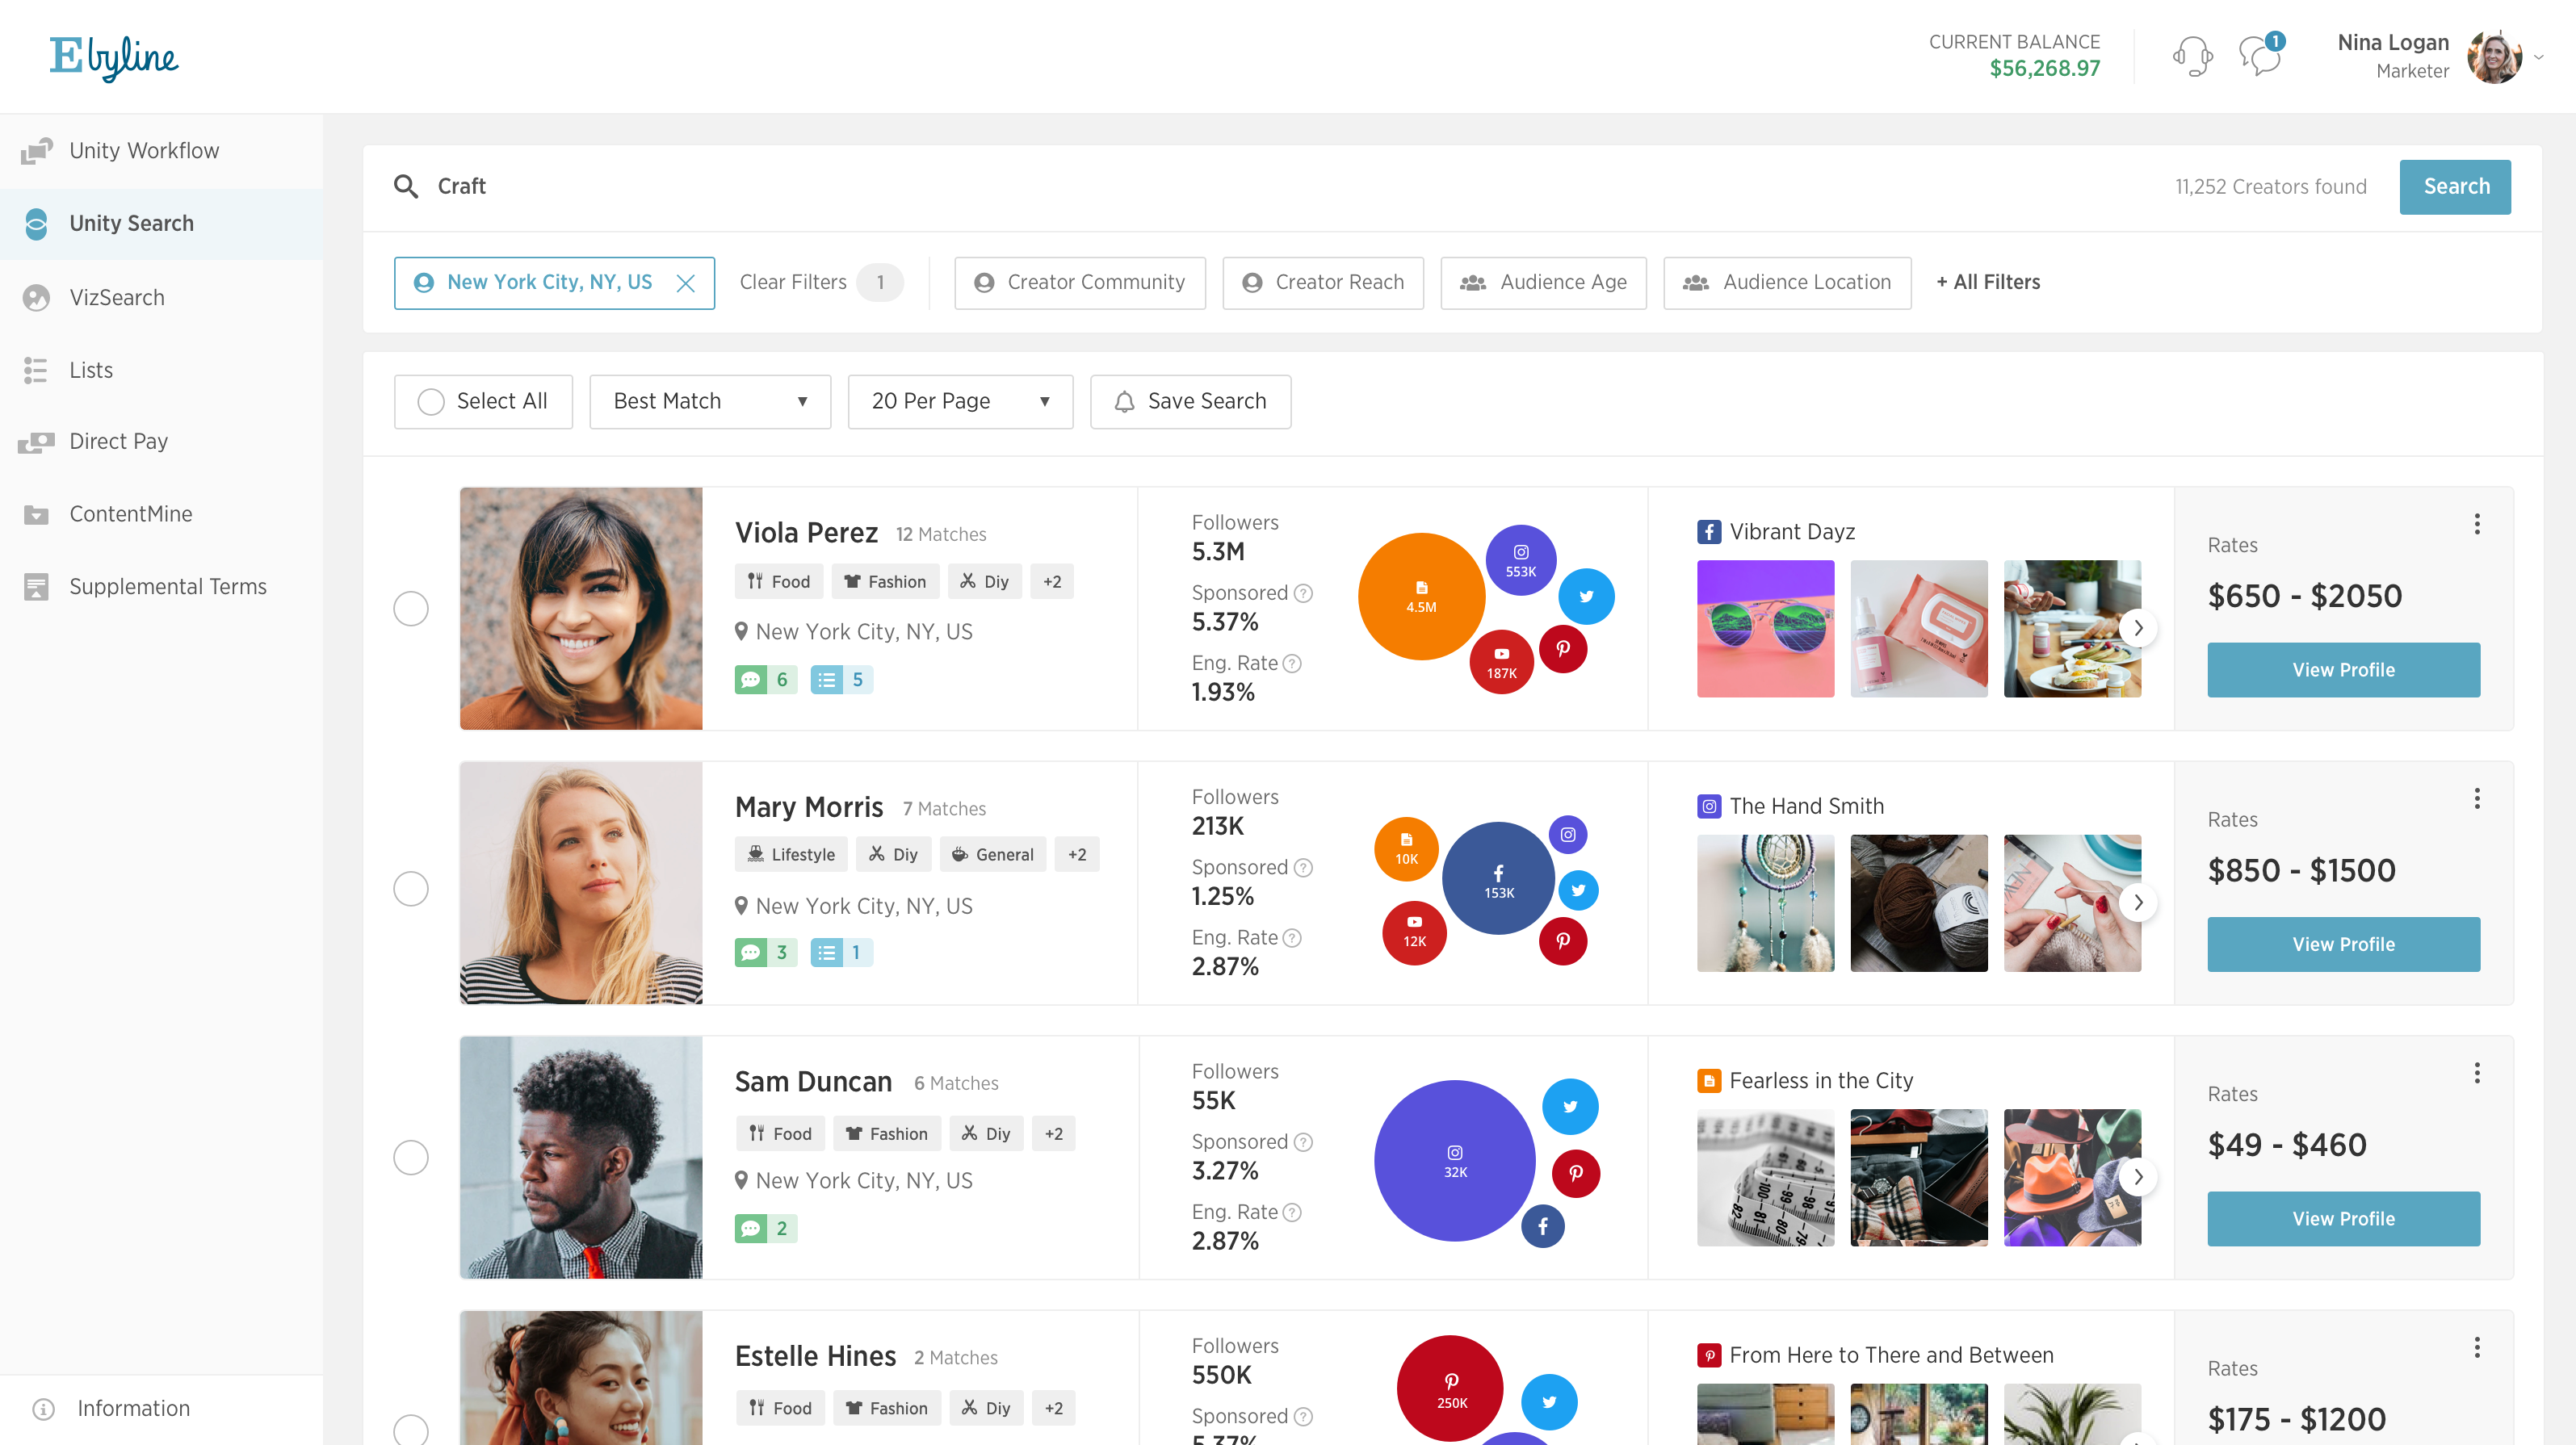Click the +2 tag on Mary Morris
Image resolution: width=2576 pixels, height=1445 pixels.
coord(1077,855)
